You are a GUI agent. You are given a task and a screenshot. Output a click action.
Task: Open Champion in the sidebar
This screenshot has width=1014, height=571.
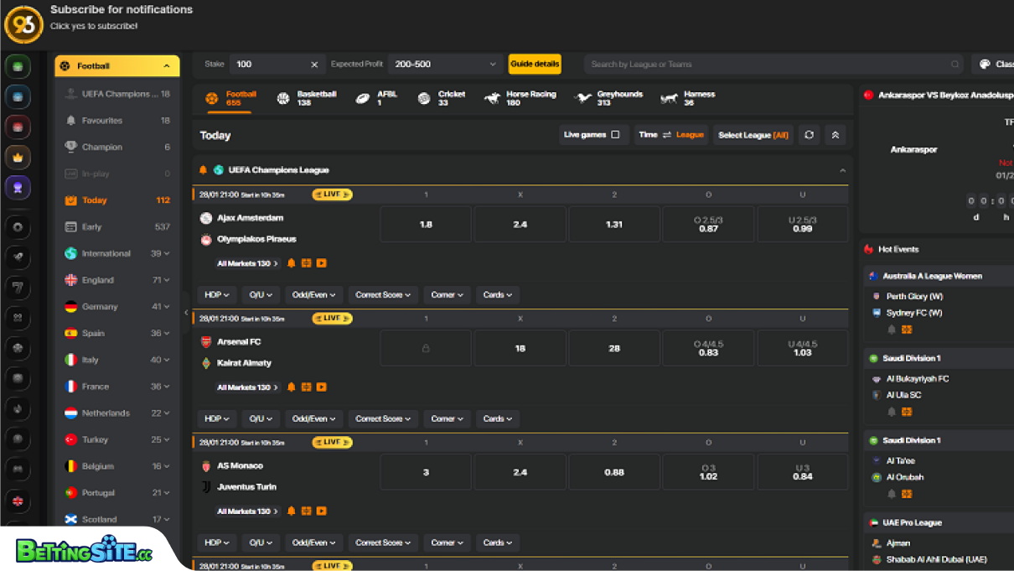coord(117,148)
